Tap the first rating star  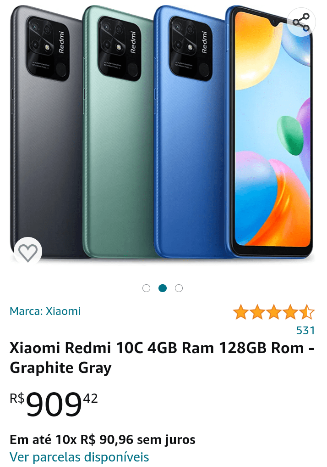click(240, 312)
